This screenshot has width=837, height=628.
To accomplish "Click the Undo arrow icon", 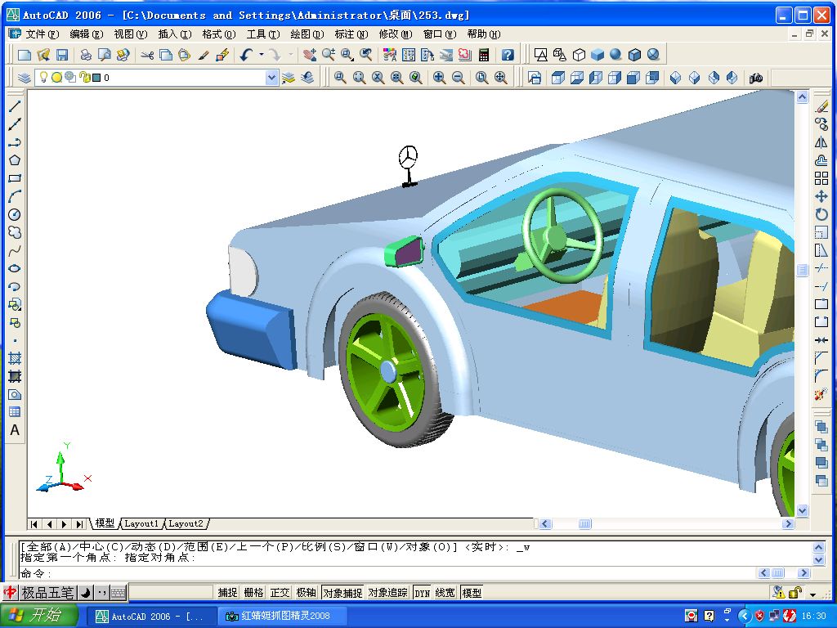I will 245,55.
